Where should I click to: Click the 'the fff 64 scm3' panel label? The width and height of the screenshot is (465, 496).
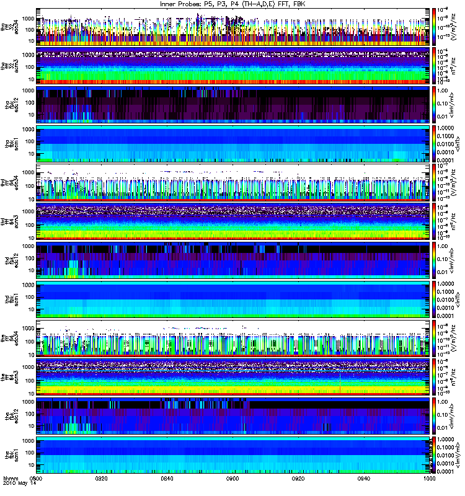10,377
